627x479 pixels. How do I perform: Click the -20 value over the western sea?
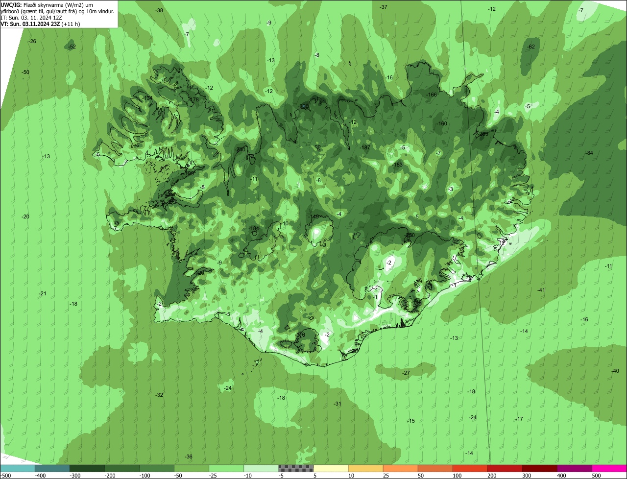tap(25, 216)
